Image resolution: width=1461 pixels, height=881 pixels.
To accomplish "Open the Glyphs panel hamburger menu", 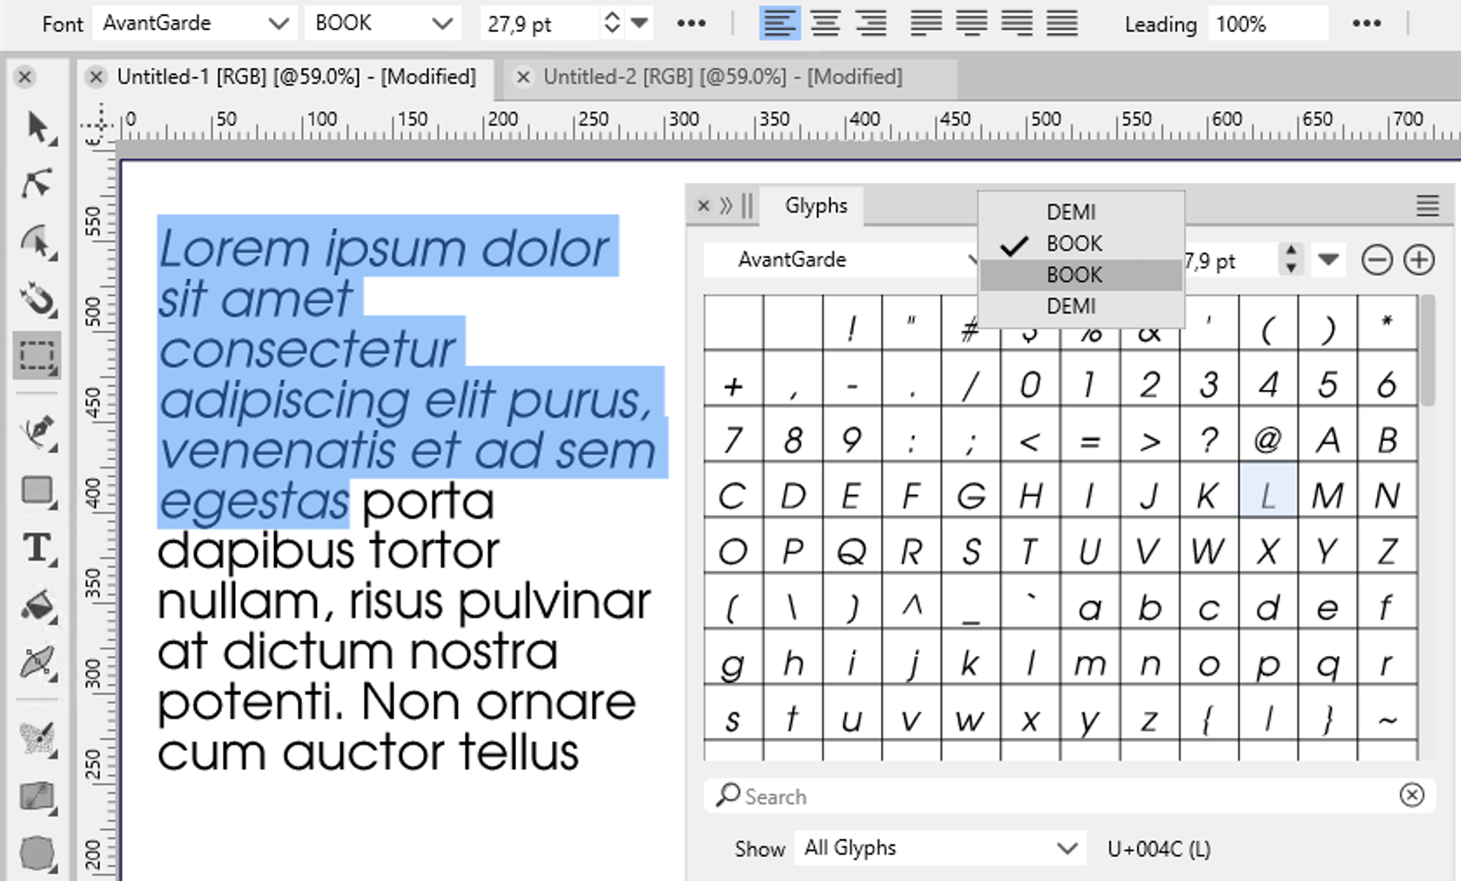I will pyautogui.click(x=1427, y=206).
